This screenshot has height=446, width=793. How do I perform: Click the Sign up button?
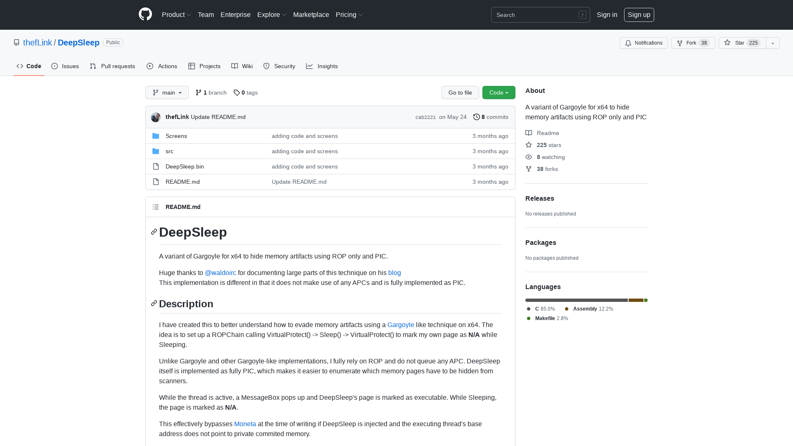pyautogui.click(x=639, y=15)
